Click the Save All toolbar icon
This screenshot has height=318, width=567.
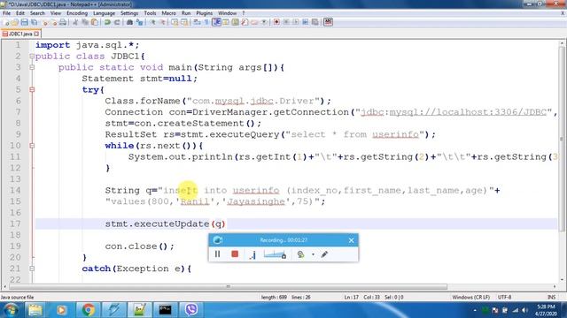(x=34, y=22)
